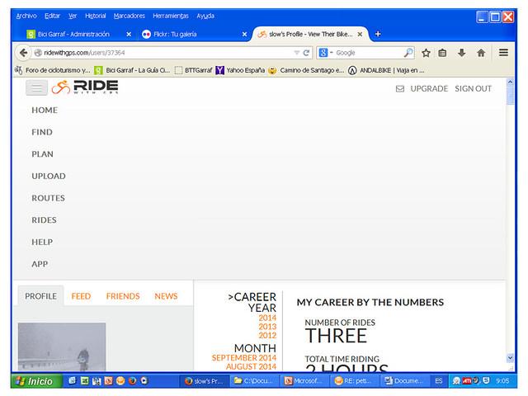Open the Windows Inicio start button

[36, 381]
